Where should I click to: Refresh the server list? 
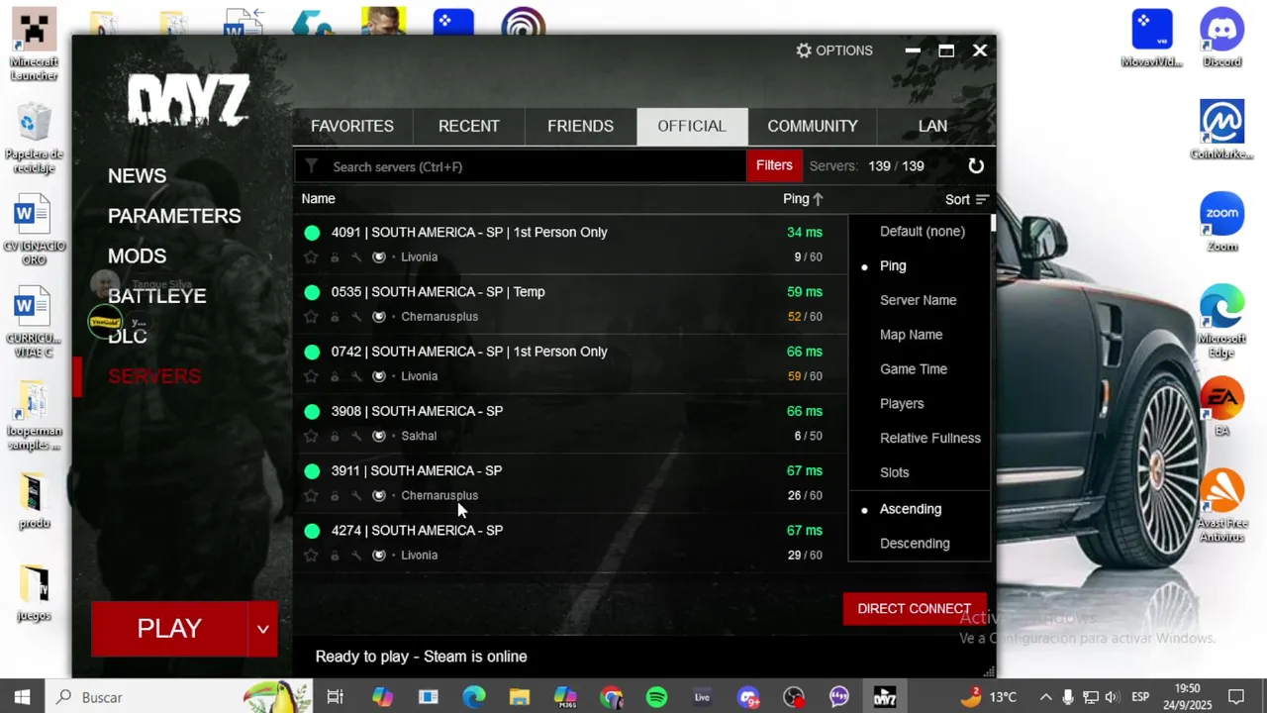(x=976, y=166)
